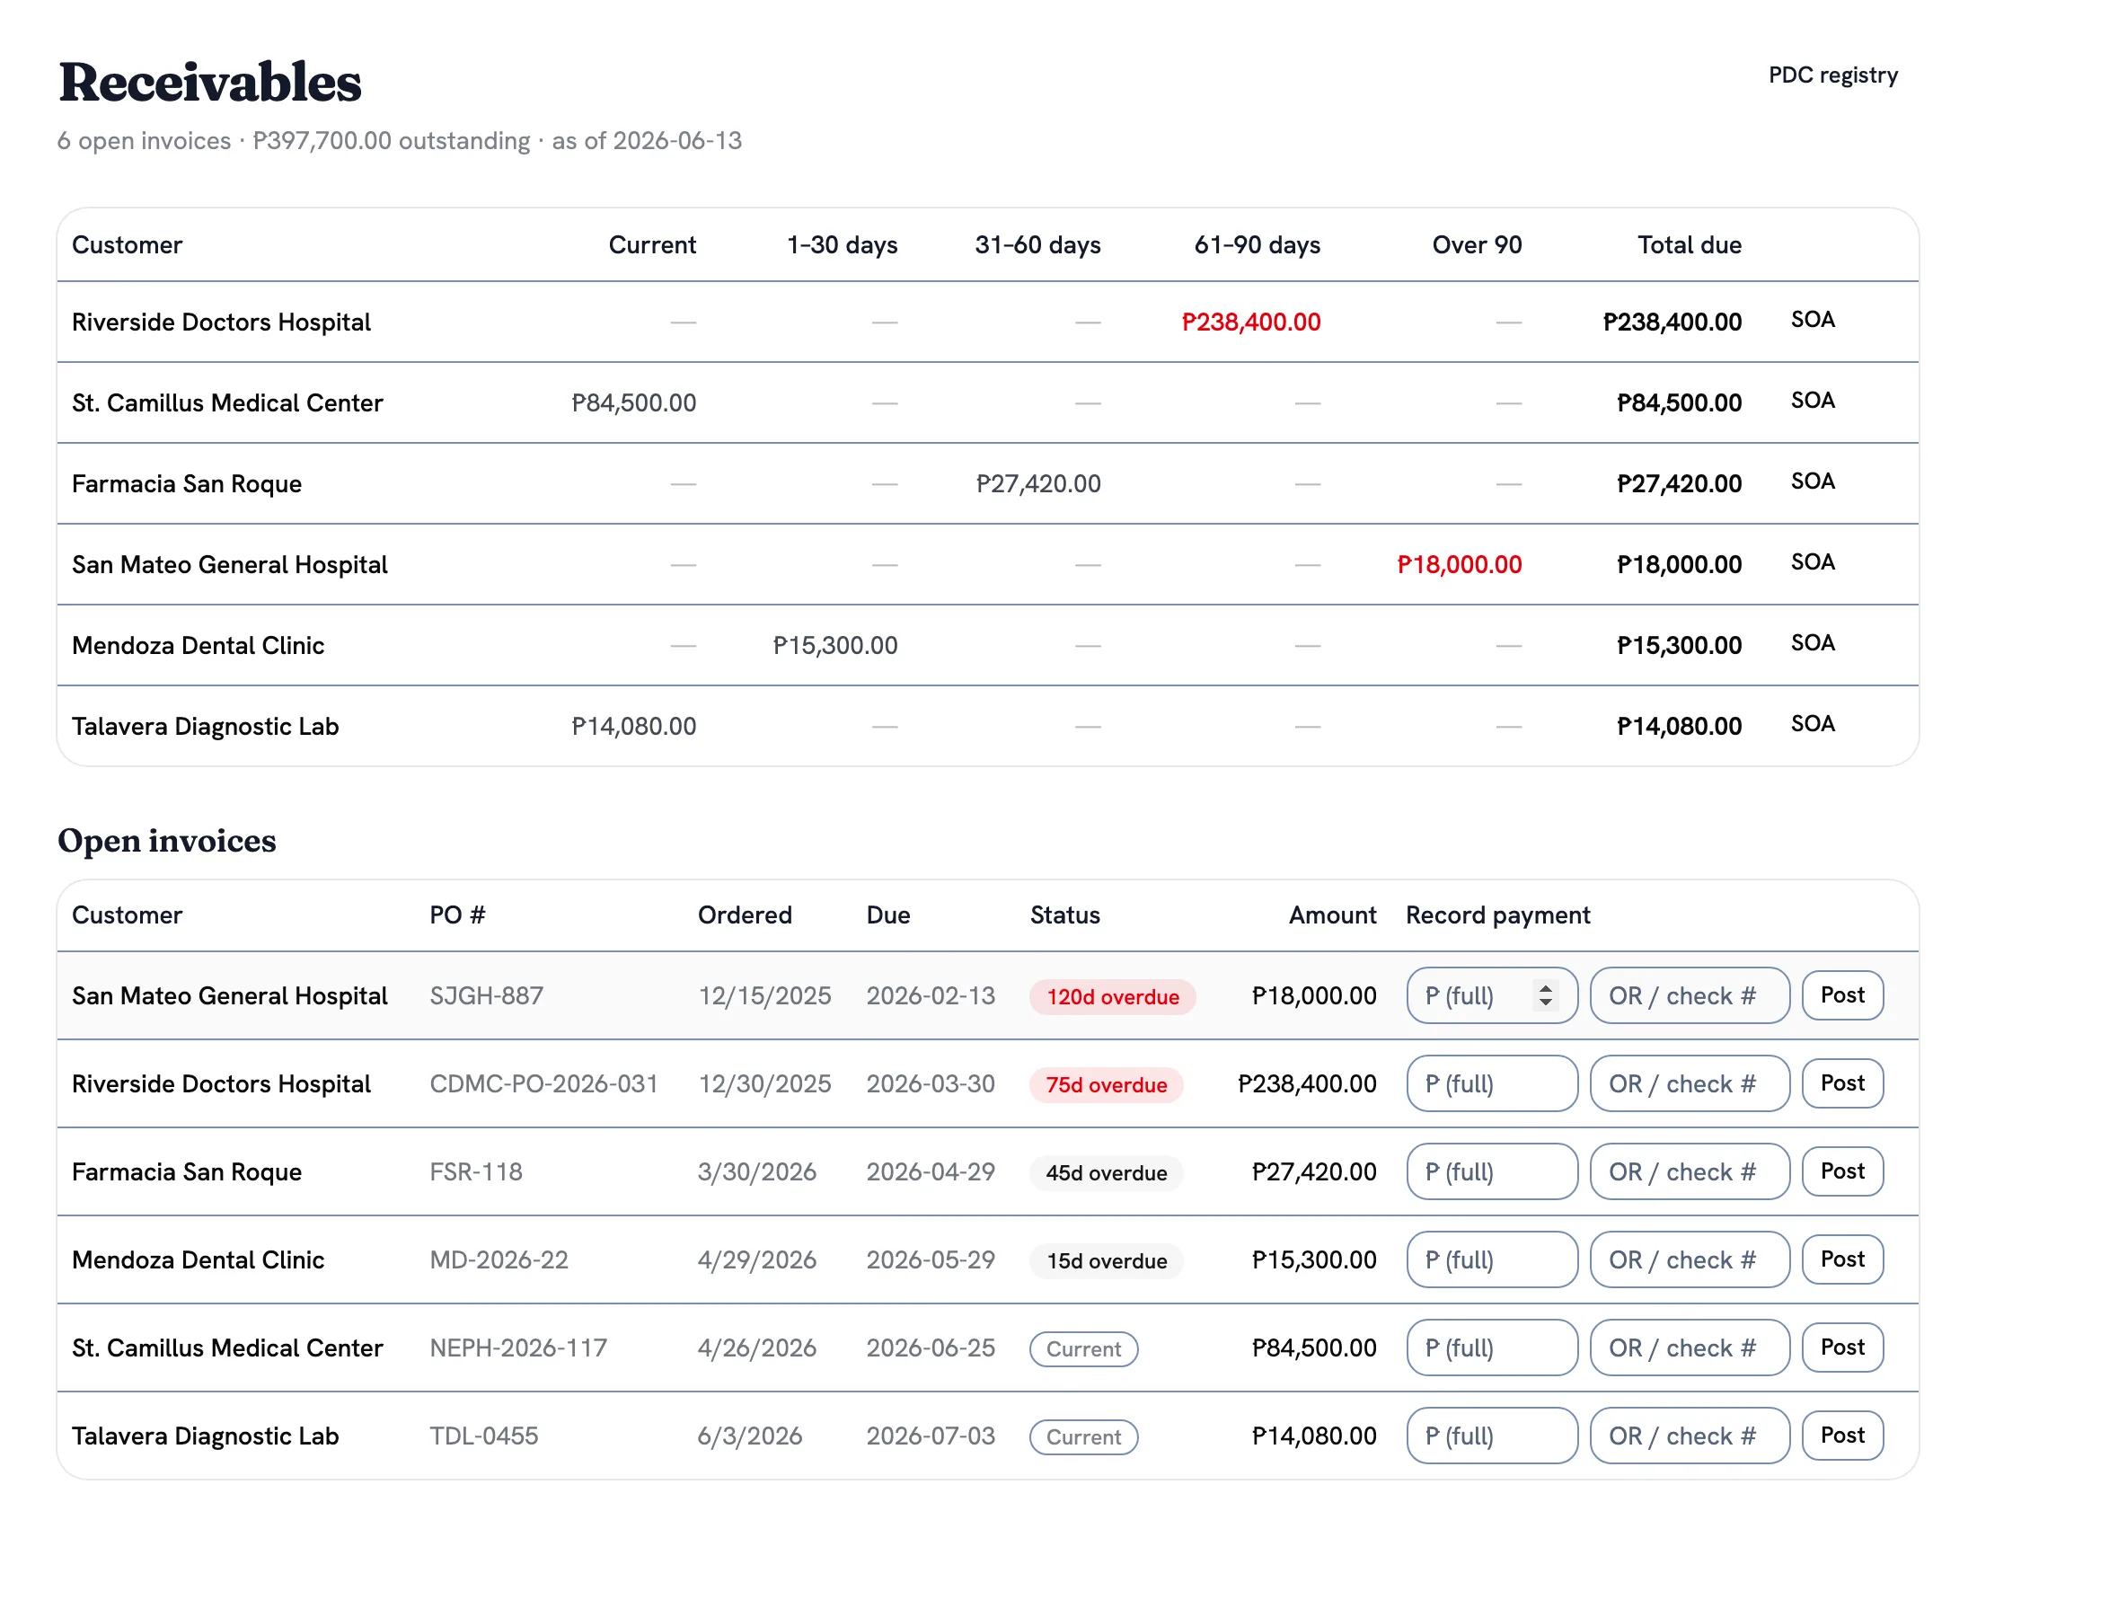Click red ₱238,400.00 in 61-90 days column

[1250, 322]
